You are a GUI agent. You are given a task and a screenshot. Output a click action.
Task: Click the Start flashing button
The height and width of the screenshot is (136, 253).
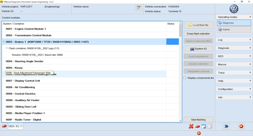(198, 120)
